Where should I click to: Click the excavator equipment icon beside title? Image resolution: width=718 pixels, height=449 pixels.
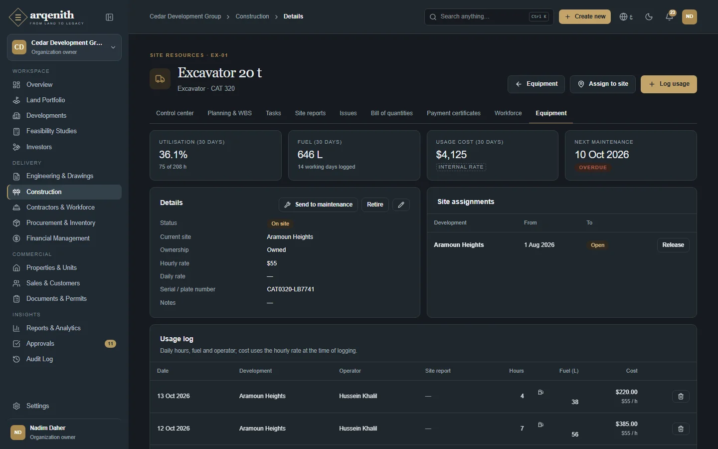[x=160, y=79]
